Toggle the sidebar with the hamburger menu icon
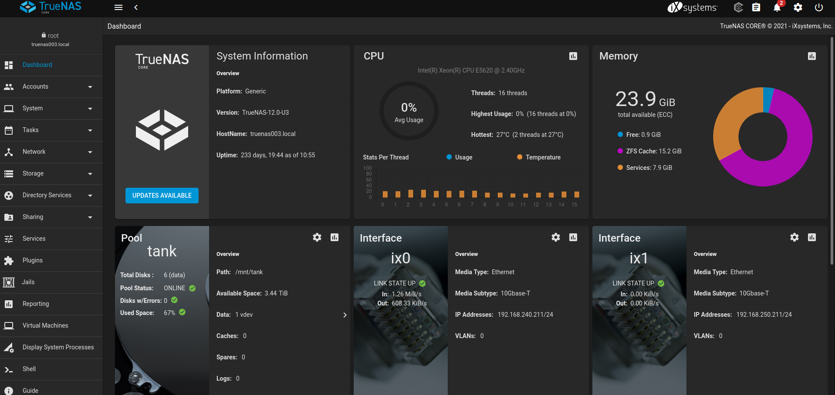Screen dimensions: 835x395 tap(118, 7)
